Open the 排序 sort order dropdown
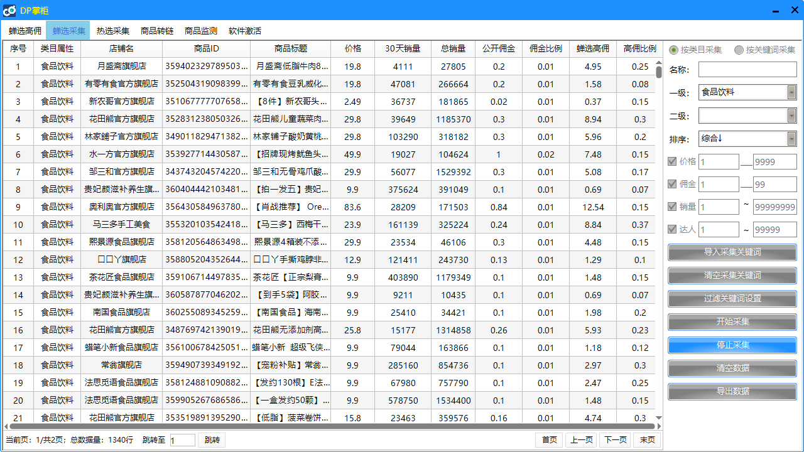Image resolution: width=804 pixels, height=452 pixels. click(791, 139)
